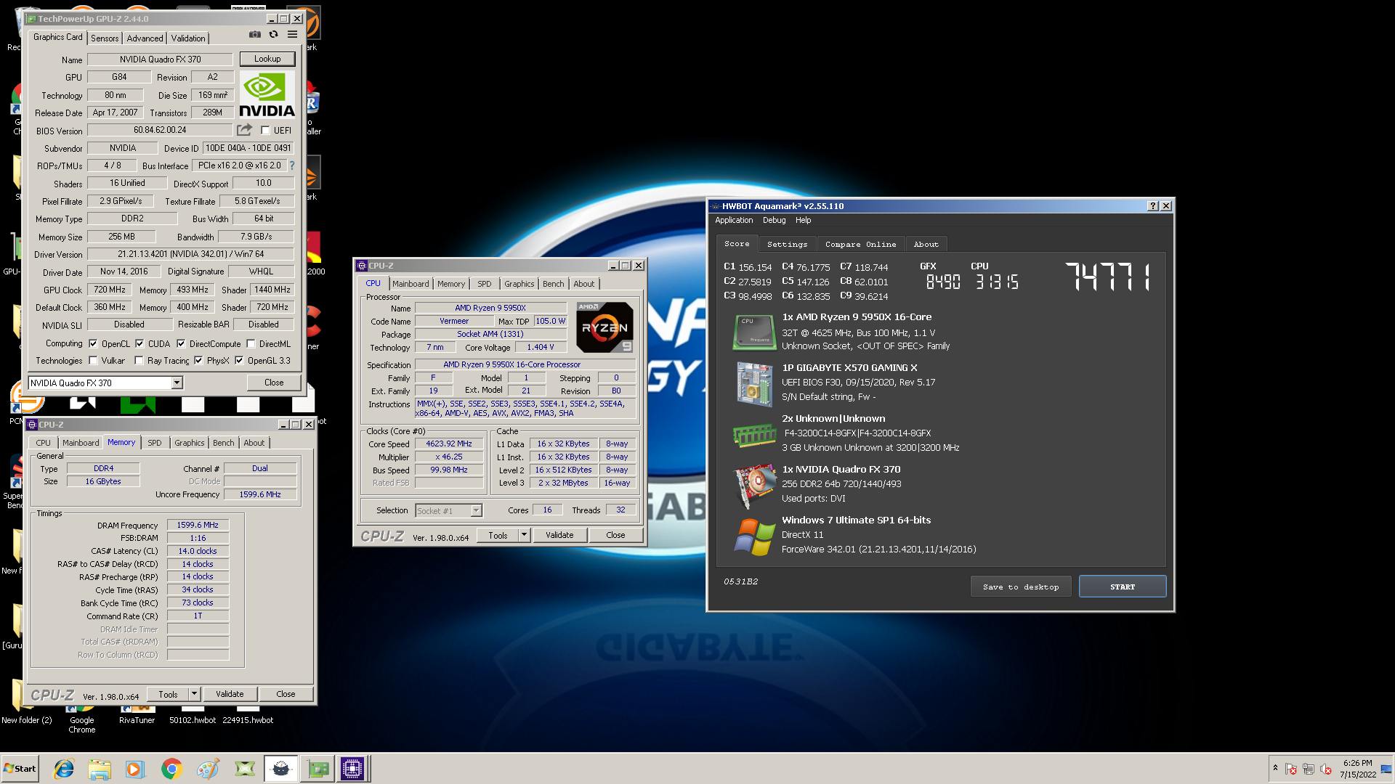
Task: Click the system tray clock
Action: coord(1358,769)
